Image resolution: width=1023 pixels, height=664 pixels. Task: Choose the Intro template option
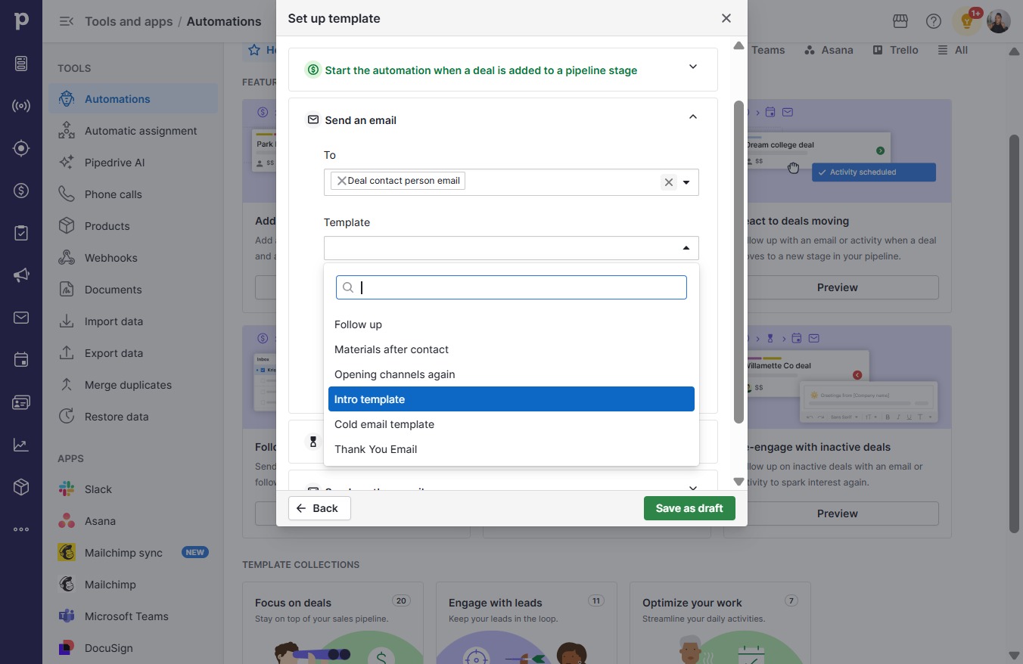tap(511, 399)
